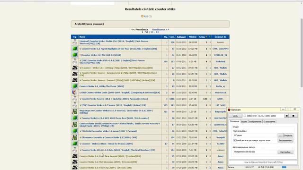
Task: Click the browser page vertical scrollbar
Action: (x=302, y=52)
